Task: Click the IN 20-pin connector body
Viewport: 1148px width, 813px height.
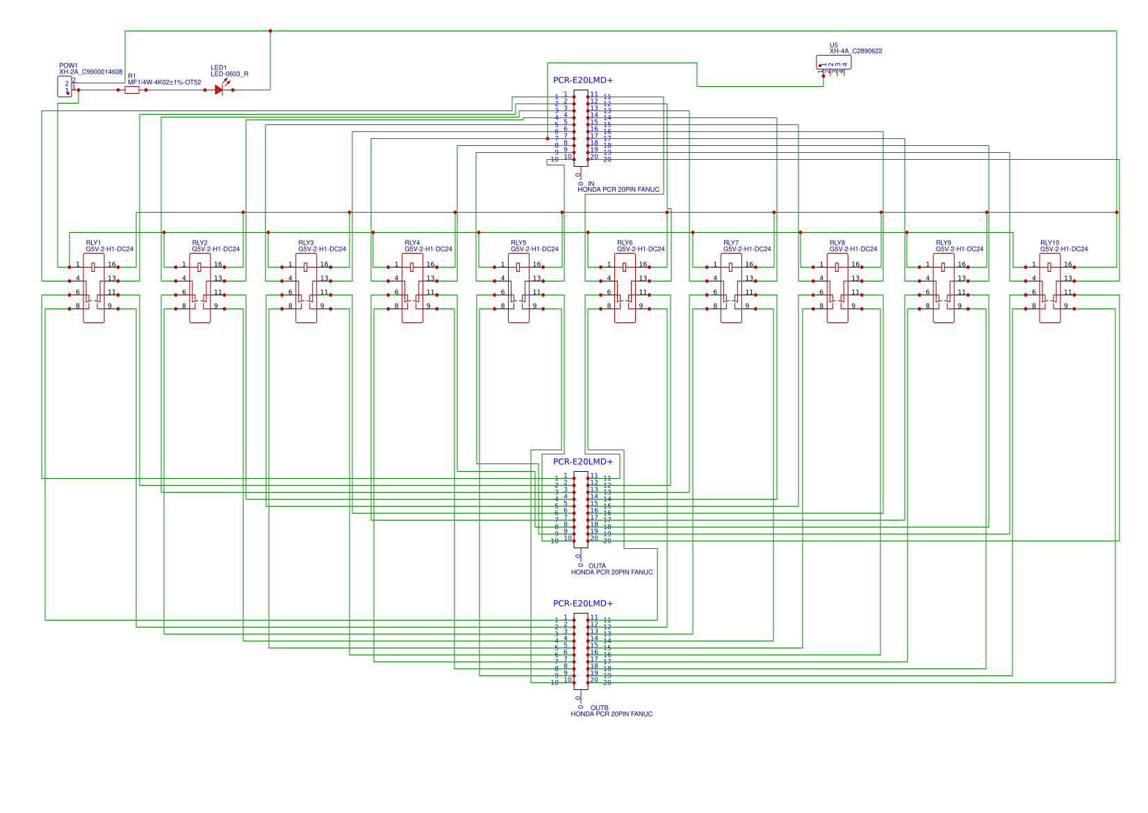Action: pos(581,128)
